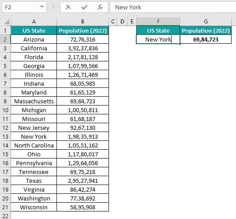Click the US State header in column A
The height and width of the screenshot is (219, 236).
[34, 30]
